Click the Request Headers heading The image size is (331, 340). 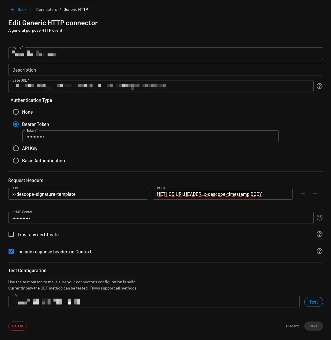tap(26, 180)
